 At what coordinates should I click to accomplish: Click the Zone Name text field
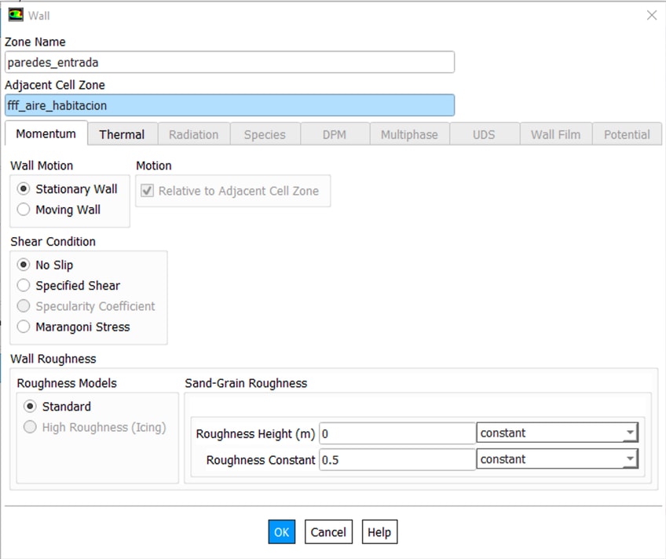click(229, 62)
